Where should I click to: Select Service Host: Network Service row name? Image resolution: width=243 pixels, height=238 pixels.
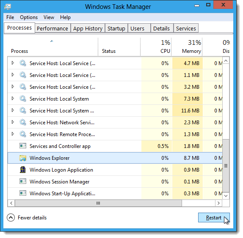62,123
